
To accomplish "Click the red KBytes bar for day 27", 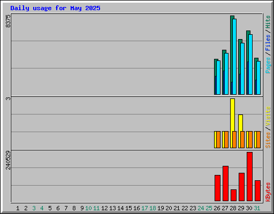I will coord(225,184).
